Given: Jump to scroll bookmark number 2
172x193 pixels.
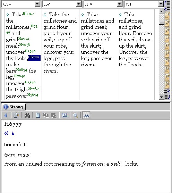Looking at the screenshot, I should click(167, 23).
